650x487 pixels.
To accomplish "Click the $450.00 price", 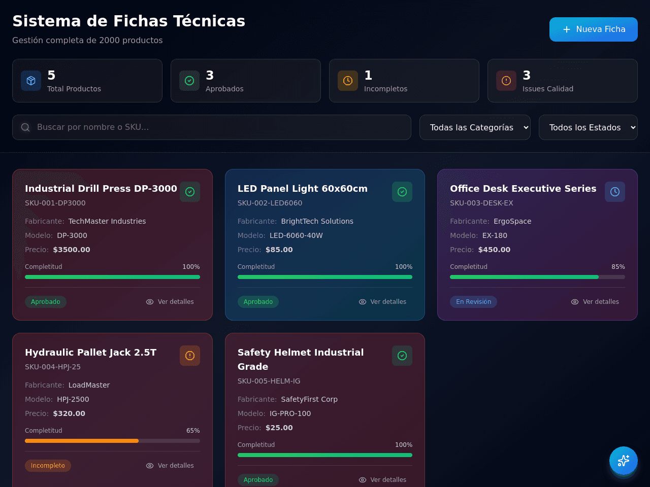I will click(494, 250).
